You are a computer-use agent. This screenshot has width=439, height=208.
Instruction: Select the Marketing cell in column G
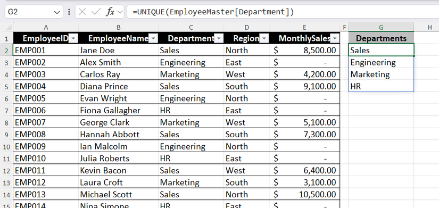click(381, 74)
